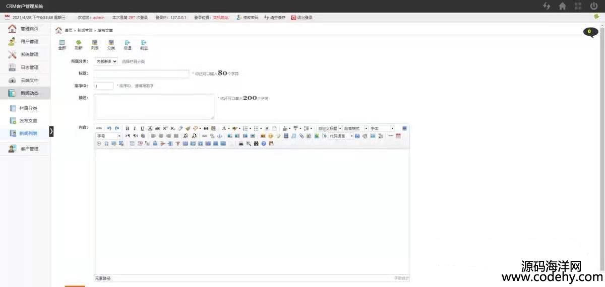Toggle italic formatting in editor

[135, 128]
